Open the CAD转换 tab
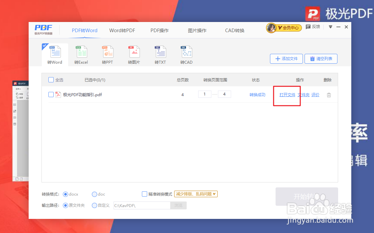The width and height of the screenshot is (374, 233). [235, 31]
